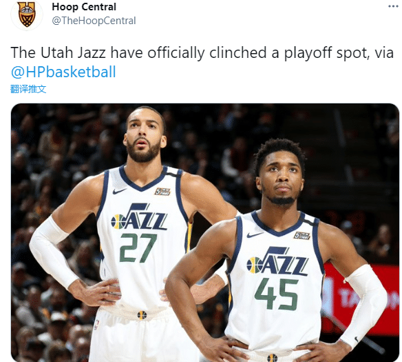Viewport: 402px width, 362px height.
Task: Click the sponsor patch on jersey 27
Action: pos(162,192)
